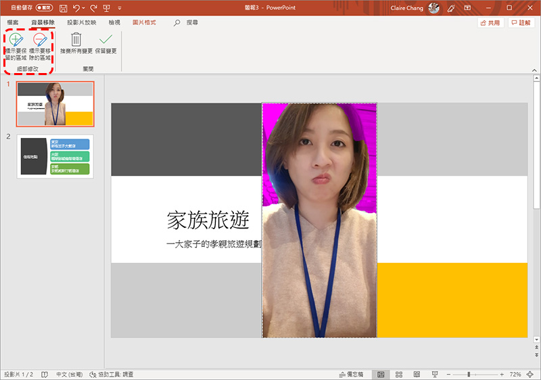Switch to Slide Sorter view
The height and width of the screenshot is (380, 541).
[x=399, y=375]
